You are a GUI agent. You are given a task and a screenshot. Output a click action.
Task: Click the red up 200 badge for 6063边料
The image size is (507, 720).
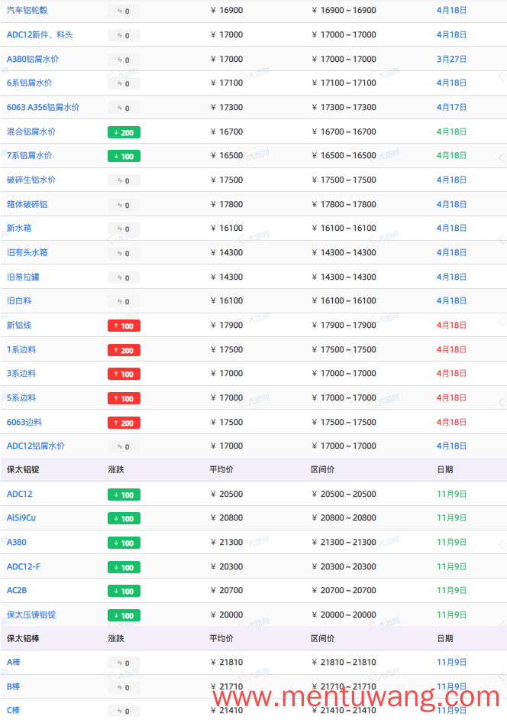tap(124, 423)
